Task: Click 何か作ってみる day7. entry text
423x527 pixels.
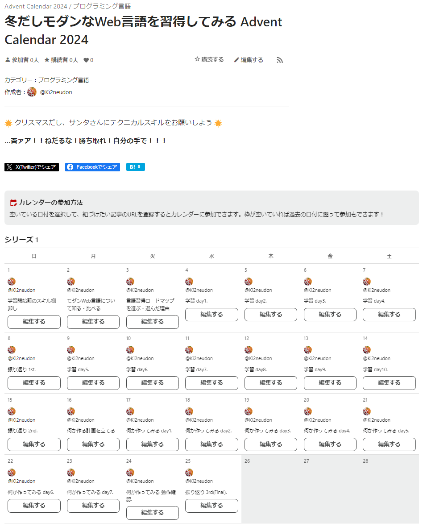Action: coord(90,492)
